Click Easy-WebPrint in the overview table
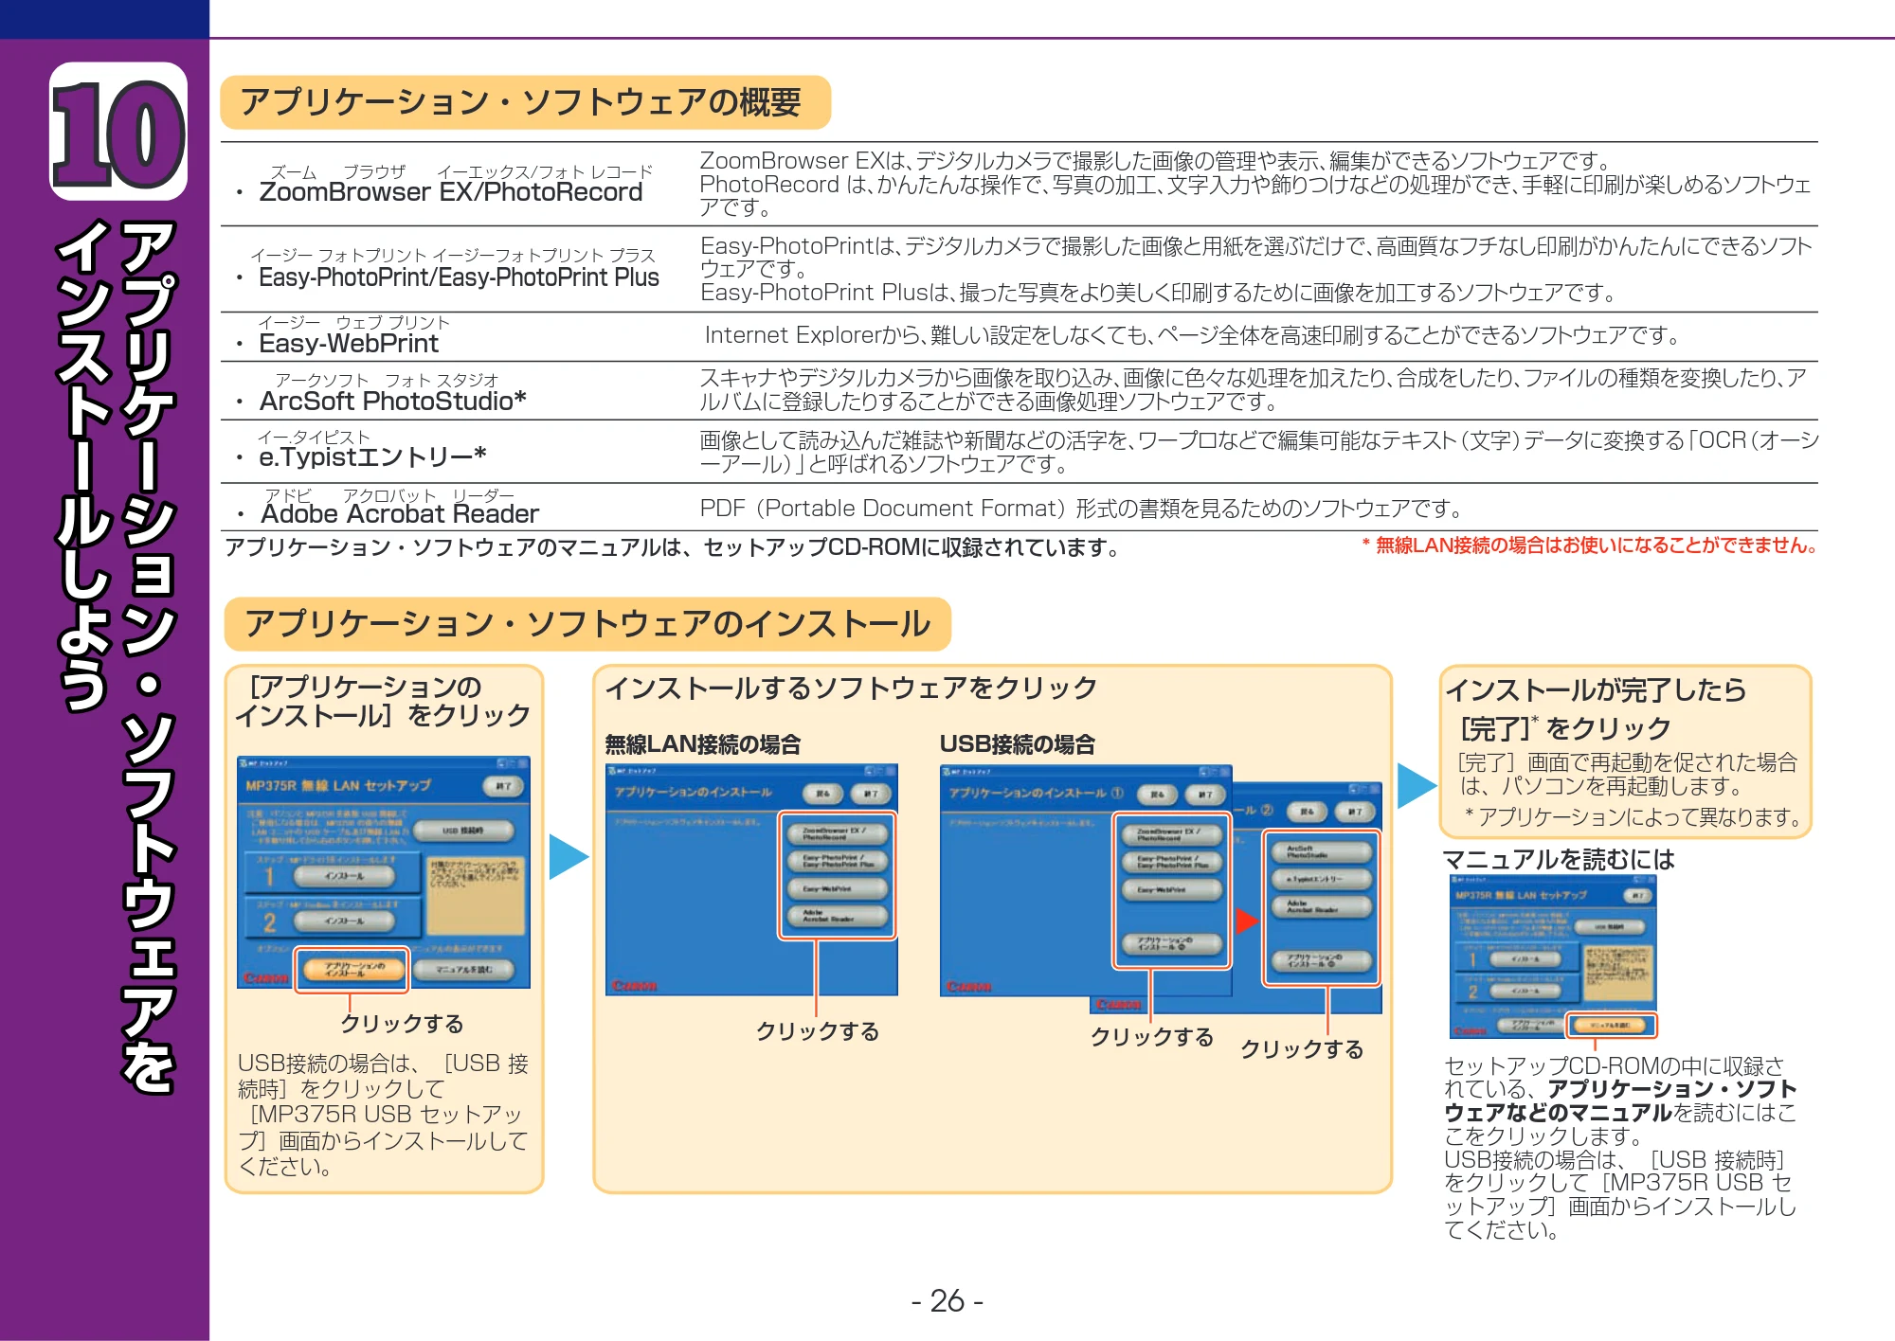Screen dimensions: 1895x1341 (x=349, y=344)
